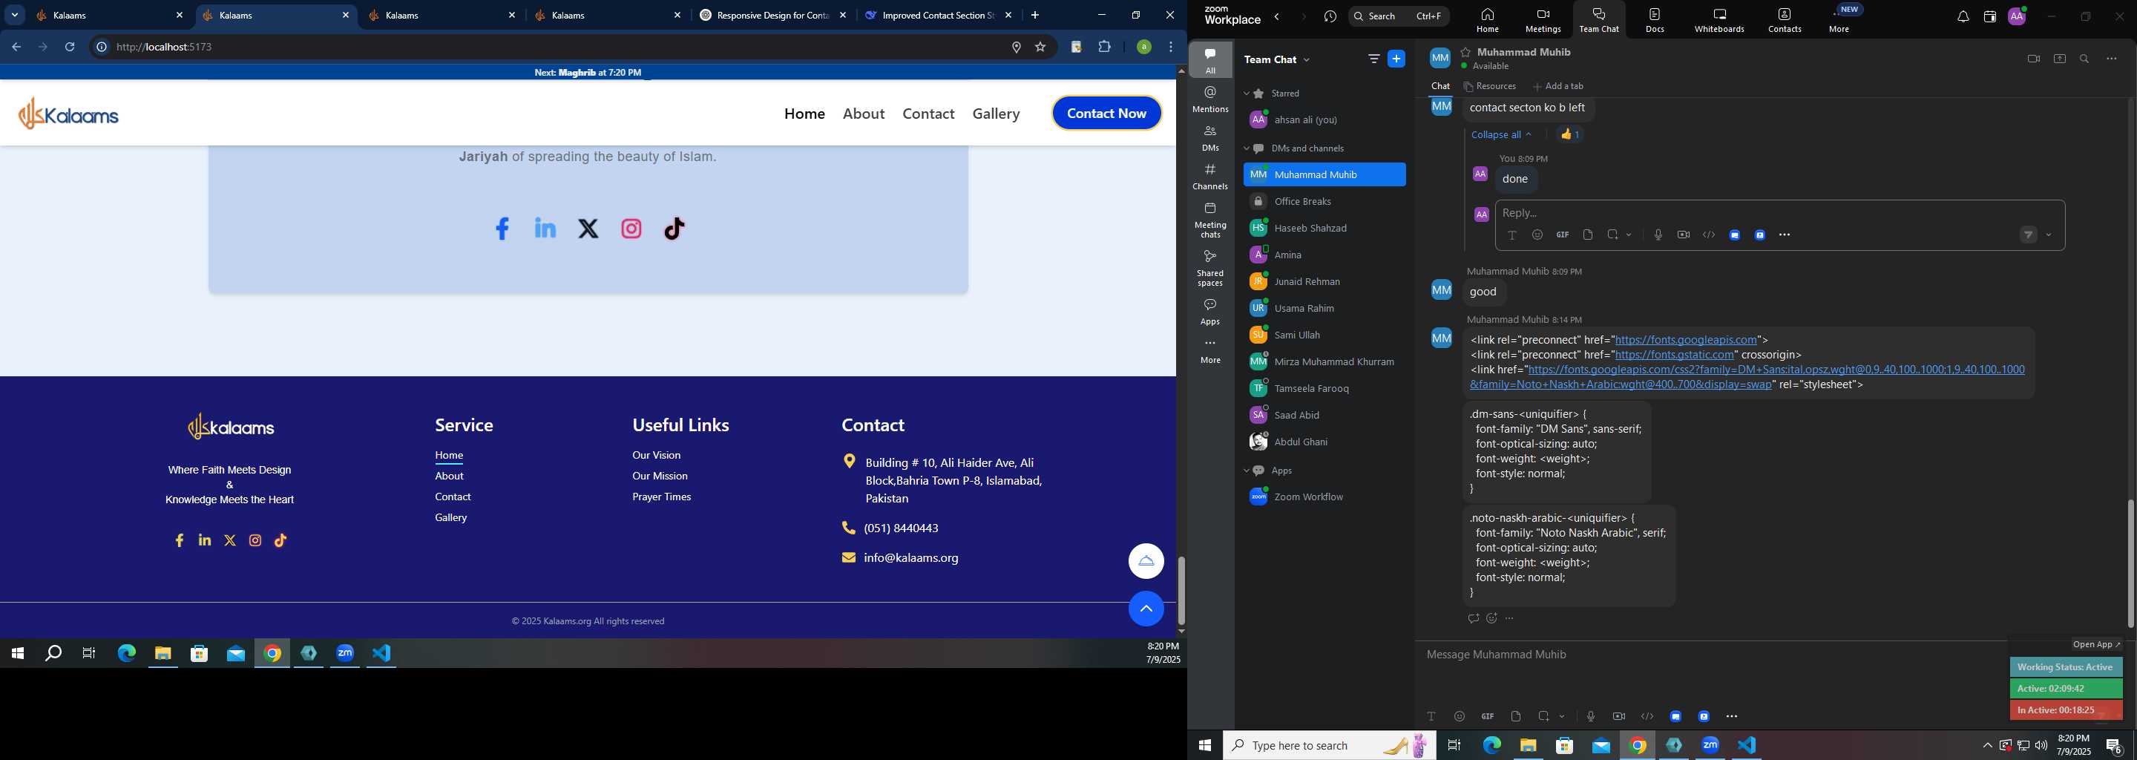This screenshot has height=760, width=2137.
Task: Open the Our Vision footer link
Action: click(656, 456)
